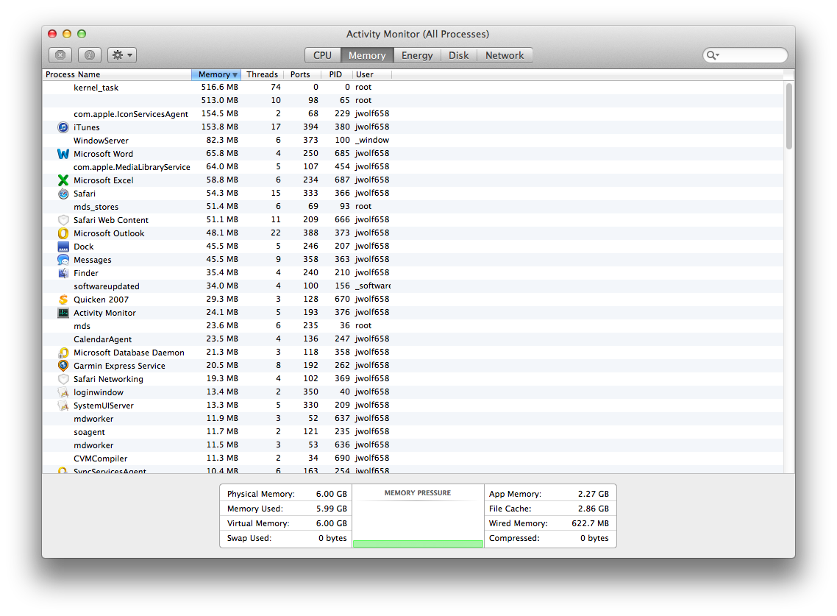Click the SystemUIServer process icon
Image resolution: width=837 pixels, height=616 pixels.
click(63, 406)
